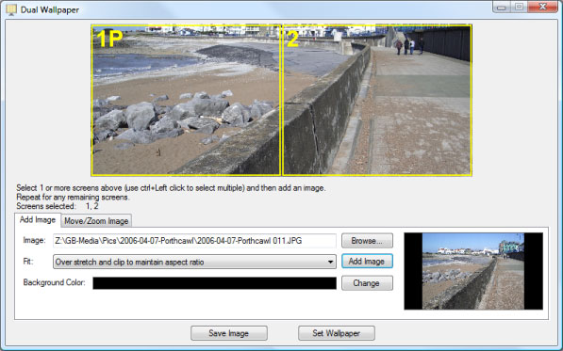Close the Dual Wallpaper window
This screenshot has width=563, height=351.
[542, 7]
